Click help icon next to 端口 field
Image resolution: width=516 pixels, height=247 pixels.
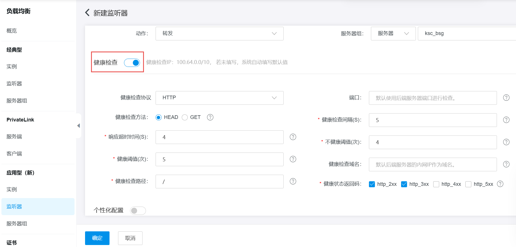point(506,98)
